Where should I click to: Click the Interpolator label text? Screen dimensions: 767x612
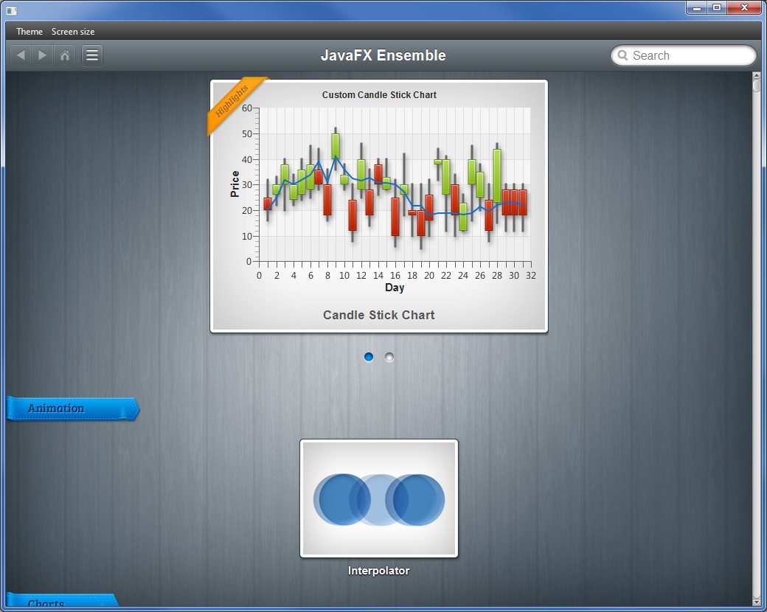click(x=379, y=571)
